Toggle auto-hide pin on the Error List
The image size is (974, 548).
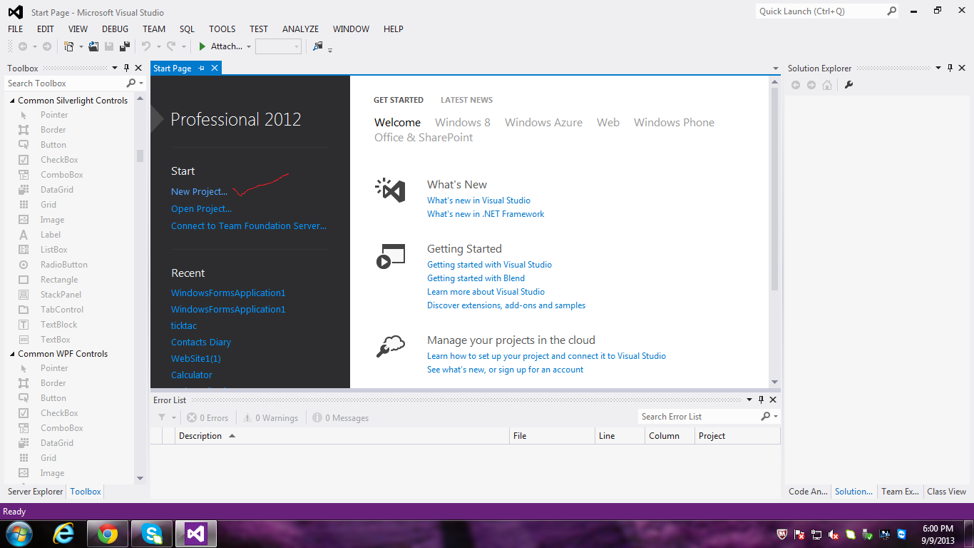pos(761,400)
